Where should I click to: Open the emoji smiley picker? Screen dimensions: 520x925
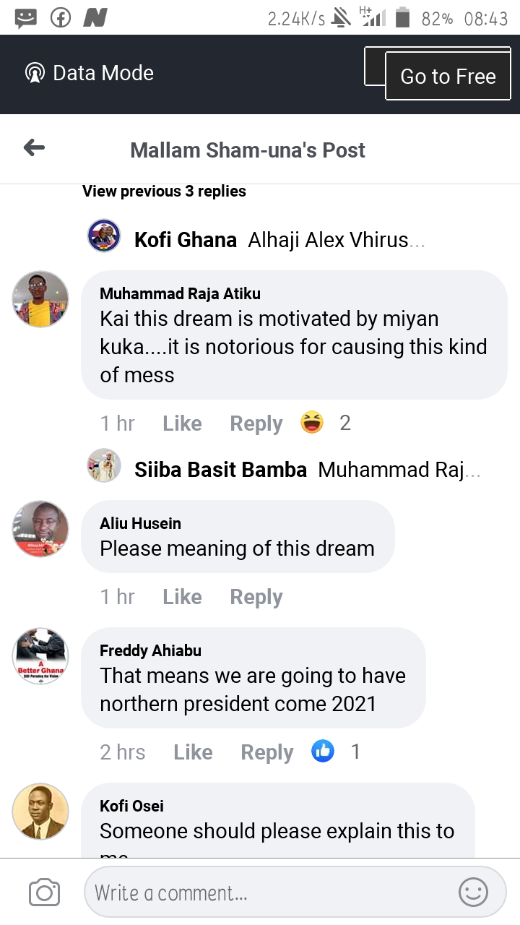[474, 892]
